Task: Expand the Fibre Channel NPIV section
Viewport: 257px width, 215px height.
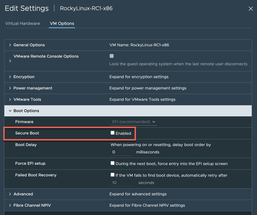Action: tap(10, 206)
